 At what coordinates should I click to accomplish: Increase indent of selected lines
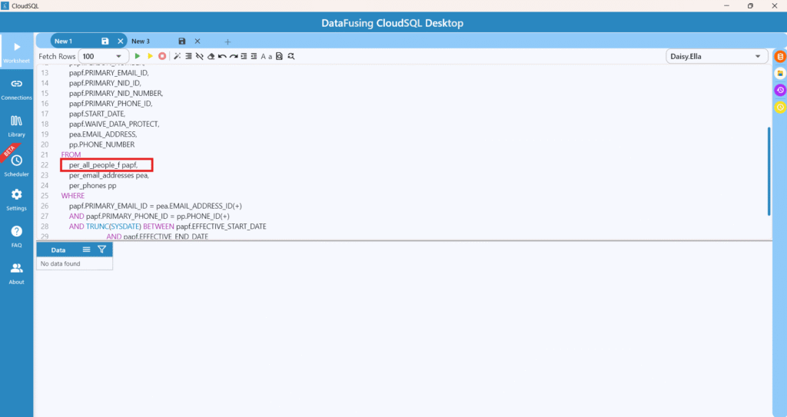244,56
